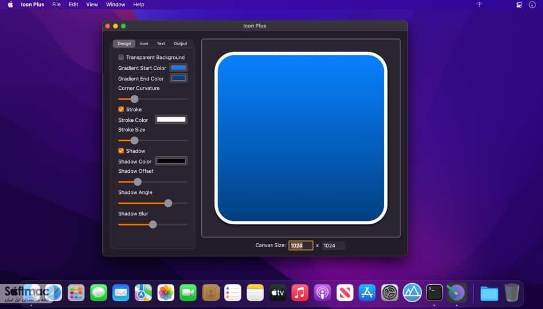Open the Apple menu

pos(10,5)
